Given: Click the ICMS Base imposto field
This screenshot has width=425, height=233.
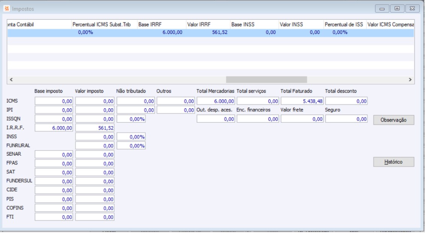Looking at the screenshot, I should tap(54, 101).
